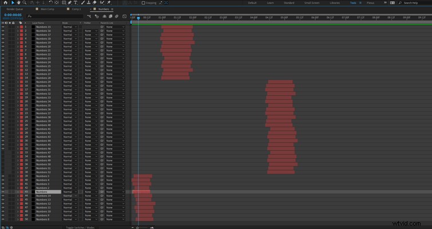Open TrkMat dropdown for Numbers 16
Viewport: 432px width, 229px height.
(91, 31)
